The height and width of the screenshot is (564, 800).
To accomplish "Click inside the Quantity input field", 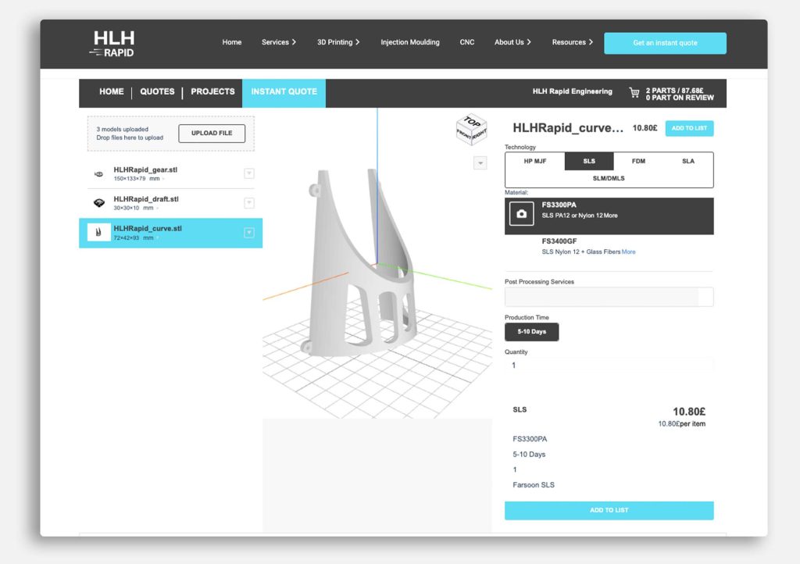I will coord(609,365).
